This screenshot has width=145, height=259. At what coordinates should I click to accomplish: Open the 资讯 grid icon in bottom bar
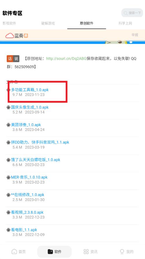click(86, 251)
